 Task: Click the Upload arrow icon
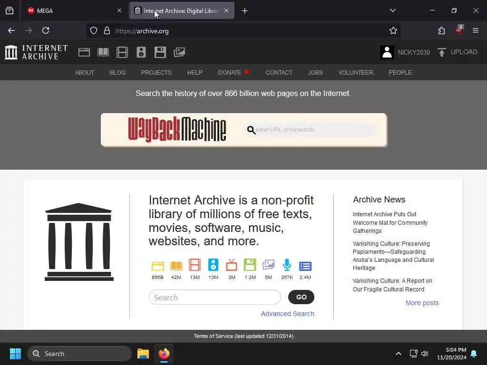442,52
